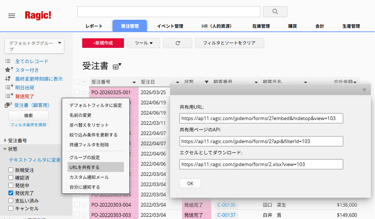Screen dimensions: 375x219
Task: Open the ツール dropdown menu
Action: click(x=144, y=43)
